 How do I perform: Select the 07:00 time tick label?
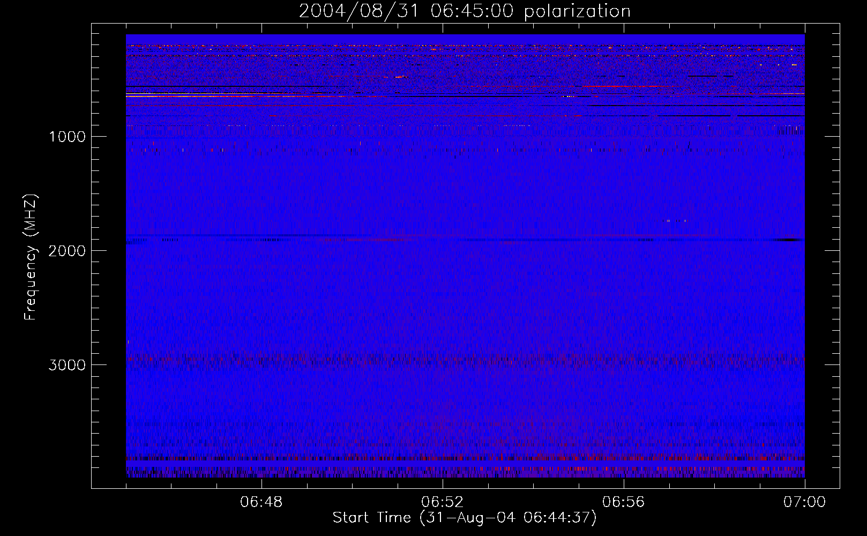tap(804, 502)
